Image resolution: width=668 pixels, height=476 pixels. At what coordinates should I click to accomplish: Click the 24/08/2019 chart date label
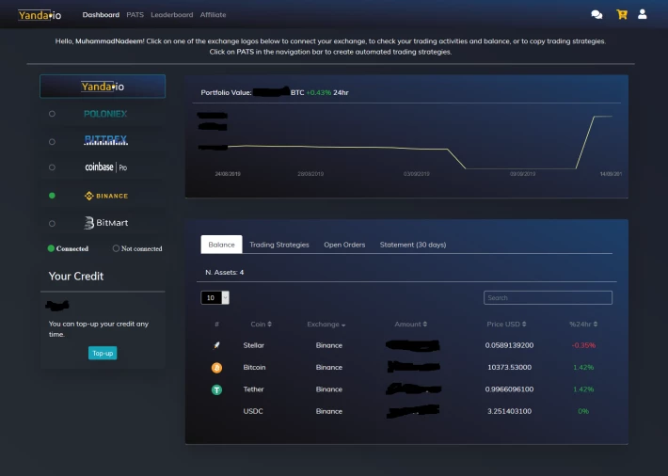(228, 174)
